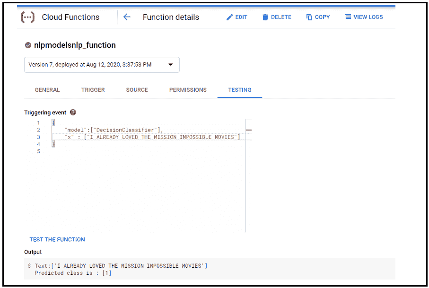The width and height of the screenshot is (429, 288).
Task: Click the View Logs list icon
Action: (x=348, y=17)
